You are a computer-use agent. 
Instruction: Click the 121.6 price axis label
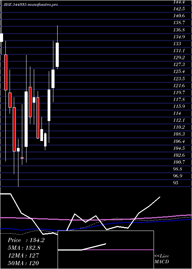[x=179, y=85]
